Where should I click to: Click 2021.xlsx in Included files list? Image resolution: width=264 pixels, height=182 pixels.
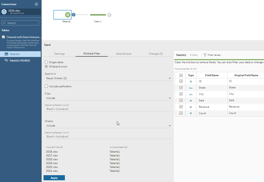pos(52,171)
